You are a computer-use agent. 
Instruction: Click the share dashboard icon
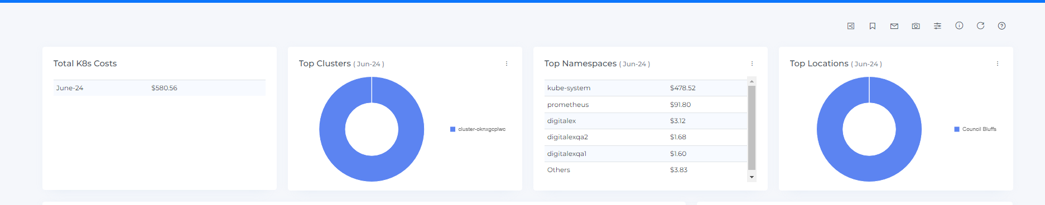851,26
